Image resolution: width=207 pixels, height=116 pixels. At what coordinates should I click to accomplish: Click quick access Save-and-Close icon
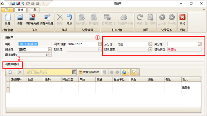(18, 4)
